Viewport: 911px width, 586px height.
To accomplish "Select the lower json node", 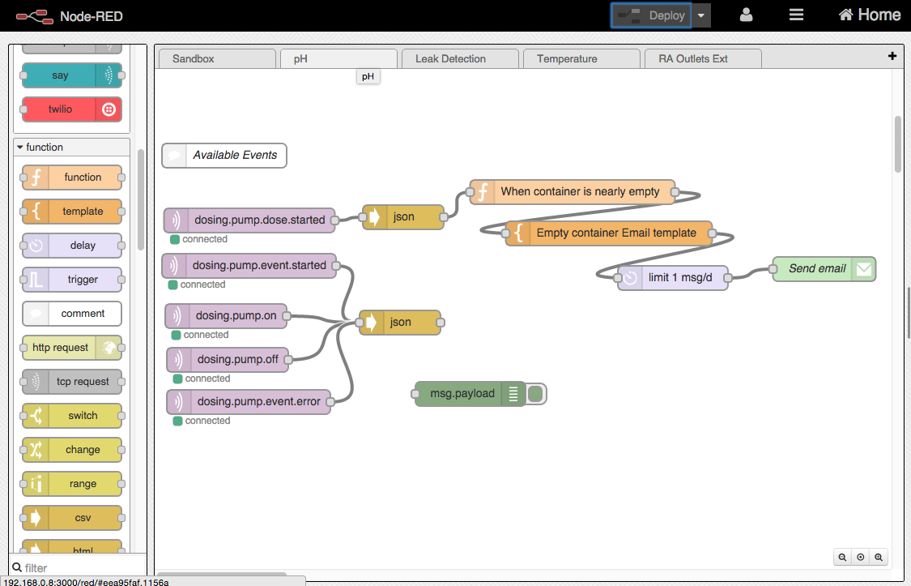I will click(400, 323).
